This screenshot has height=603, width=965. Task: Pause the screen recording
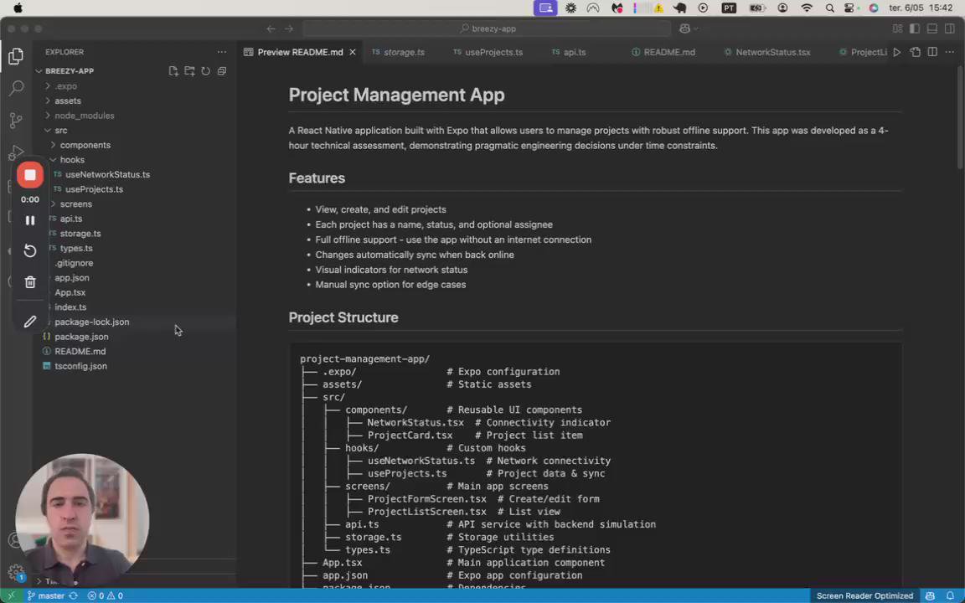click(30, 220)
